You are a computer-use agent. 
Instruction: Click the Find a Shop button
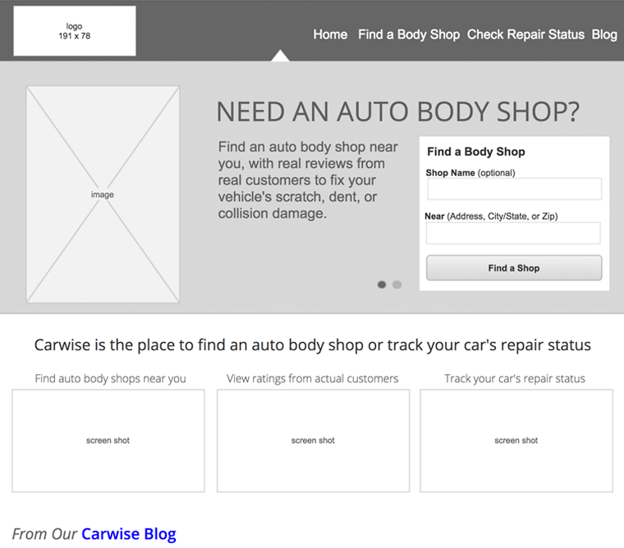click(x=514, y=268)
